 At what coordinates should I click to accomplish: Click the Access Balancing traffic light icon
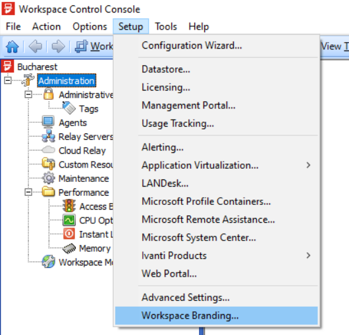(x=69, y=206)
